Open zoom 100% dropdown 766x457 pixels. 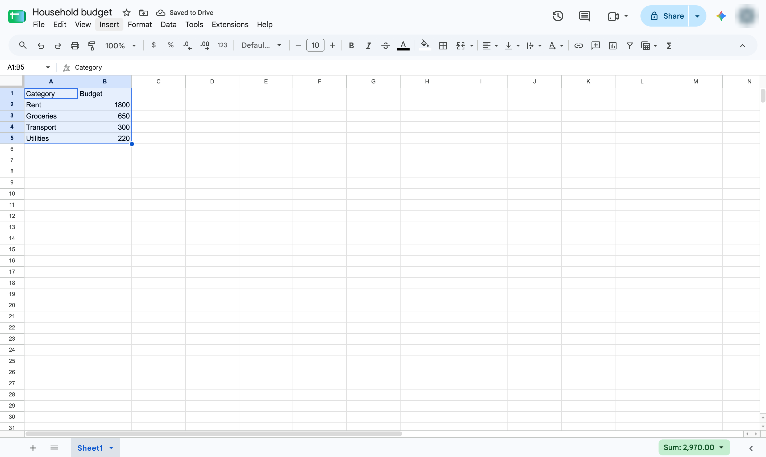120,46
